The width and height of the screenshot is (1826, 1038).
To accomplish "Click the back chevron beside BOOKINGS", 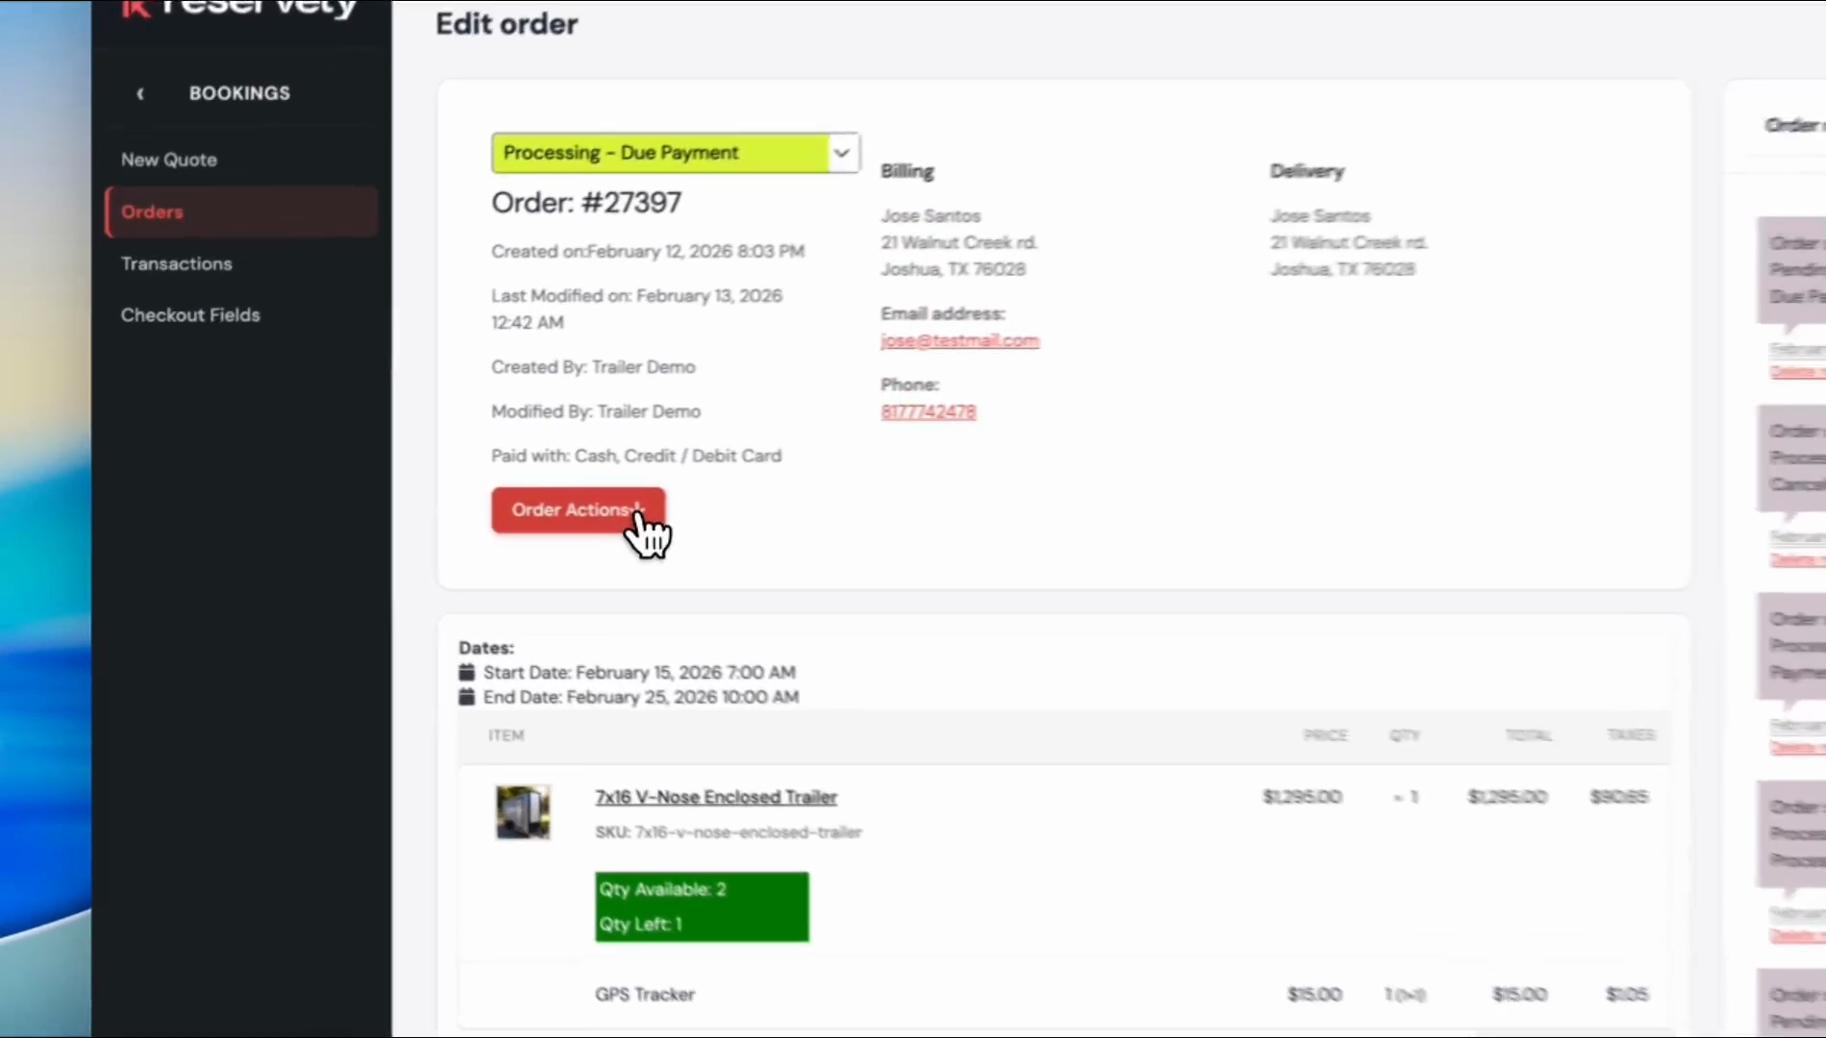I will [x=140, y=93].
